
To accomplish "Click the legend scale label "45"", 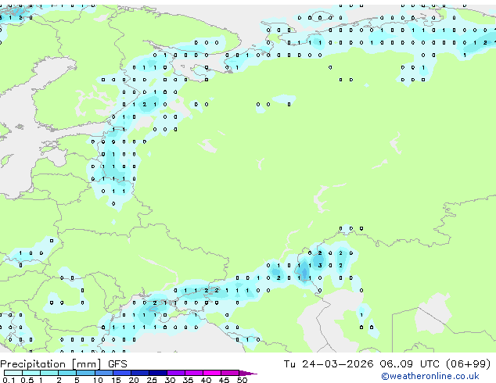I will (224, 380).
